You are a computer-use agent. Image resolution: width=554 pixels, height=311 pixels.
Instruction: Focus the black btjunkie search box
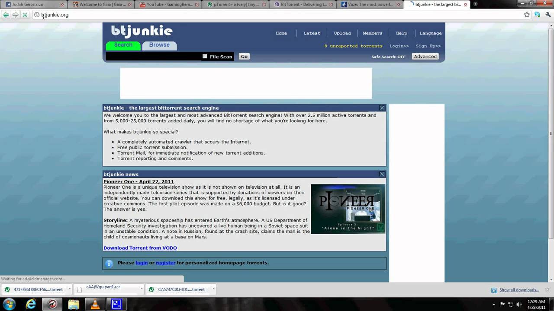pos(154,57)
